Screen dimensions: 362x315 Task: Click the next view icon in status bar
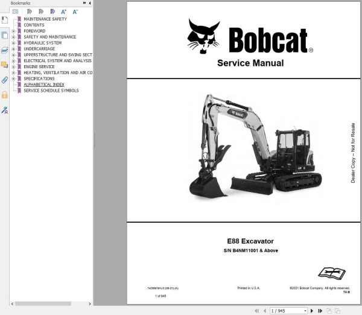[337, 311]
